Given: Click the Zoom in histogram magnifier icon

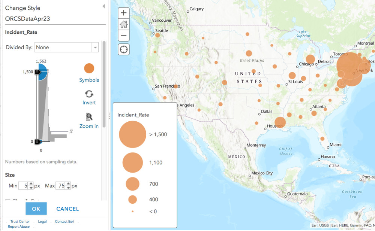Looking at the screenshot, I should (89, 117).
